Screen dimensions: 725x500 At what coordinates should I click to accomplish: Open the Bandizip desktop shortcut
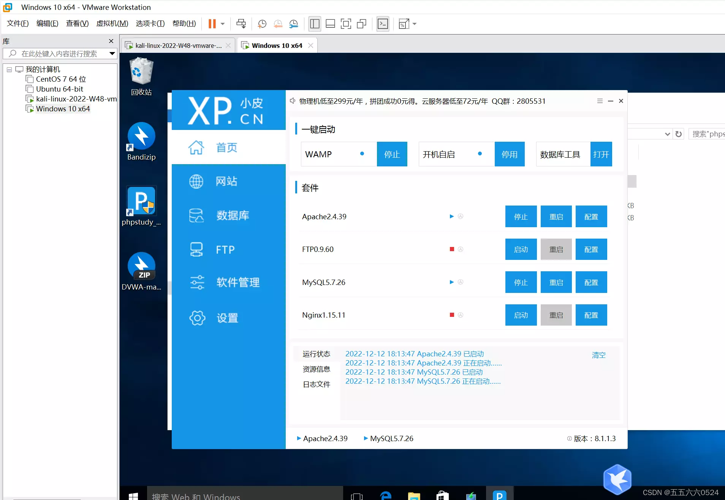(x=141, y=141)
